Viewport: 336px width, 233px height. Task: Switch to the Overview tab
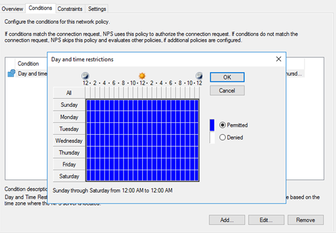tap(12, 9)
